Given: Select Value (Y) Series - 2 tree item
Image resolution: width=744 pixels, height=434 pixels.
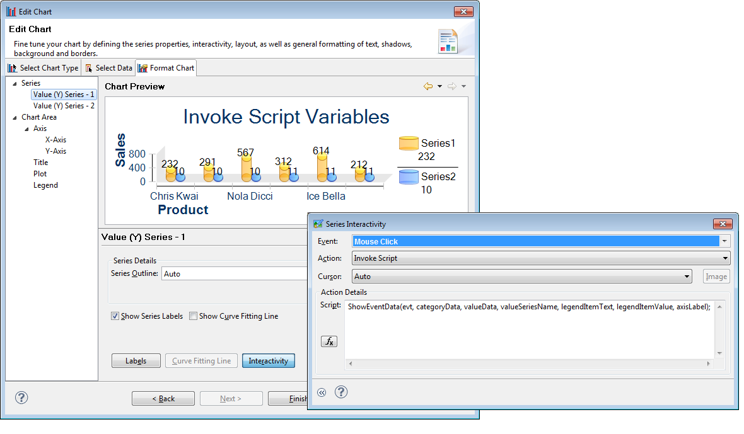Looking at the screenshot, I should point(64,106).
